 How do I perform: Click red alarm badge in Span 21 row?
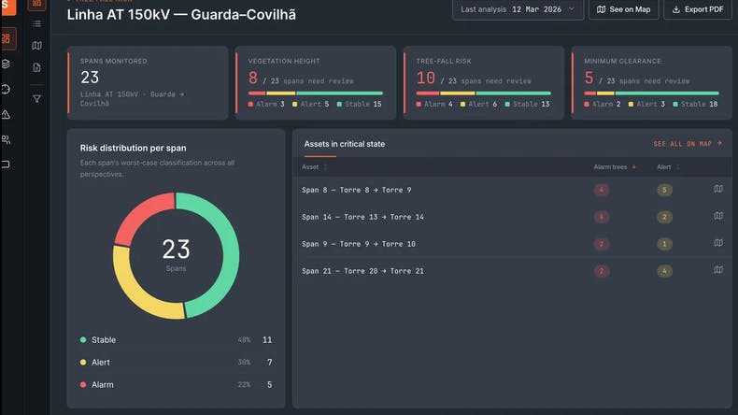coord(601,271)
